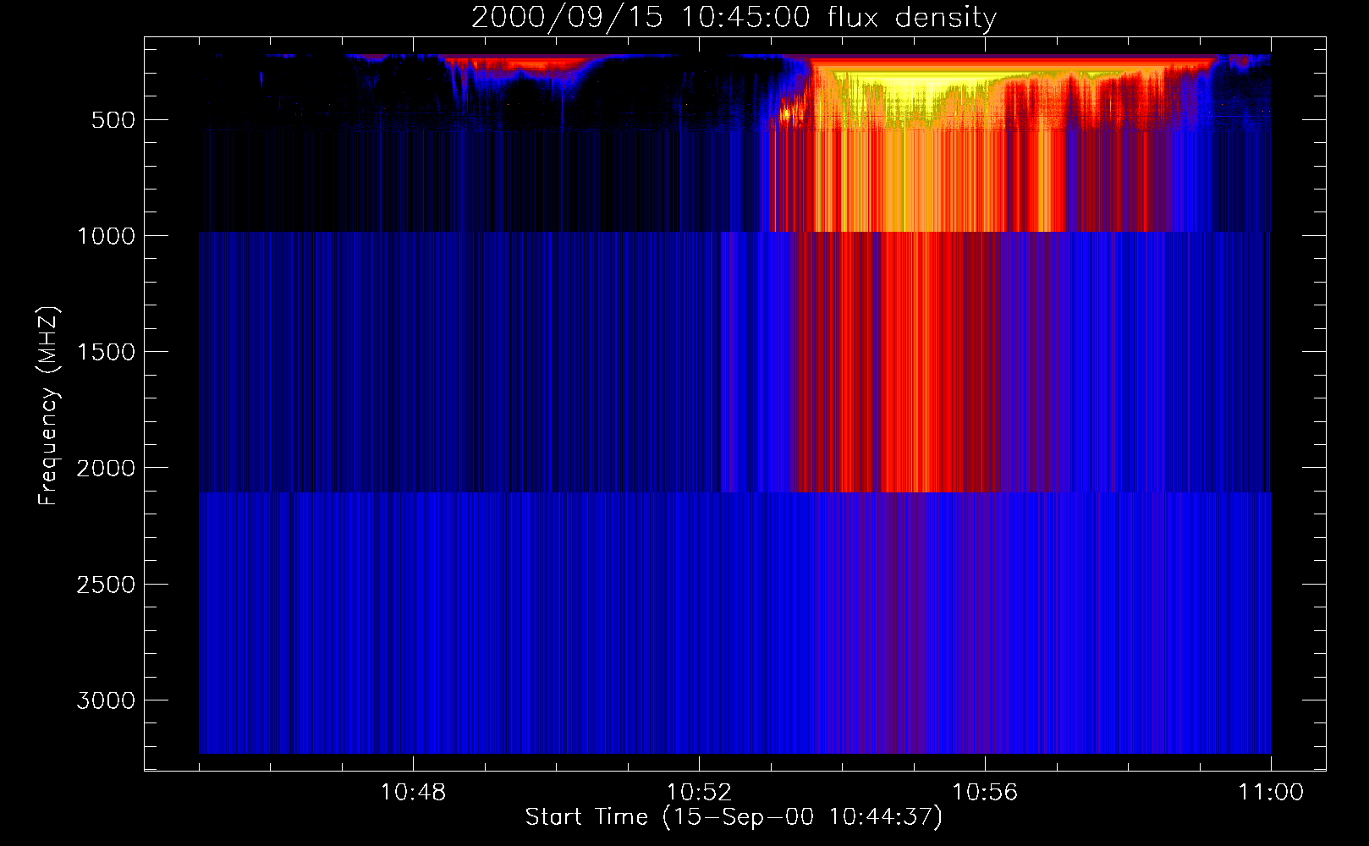1369x846 pixels.
Task: Select the 1500 frequency tick label
Action: [106, 352]
